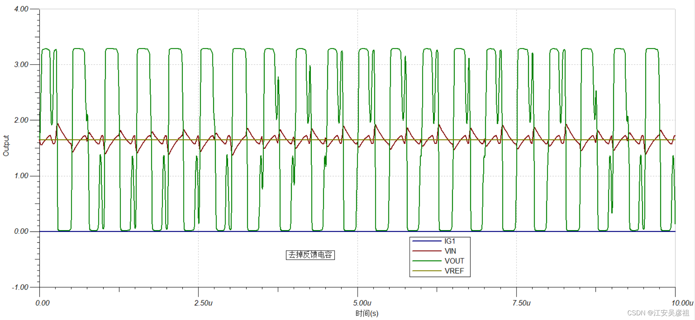Click the 5.00u x-axis tick label
Viewport: 695px width, 320px height.
point(362,303)
